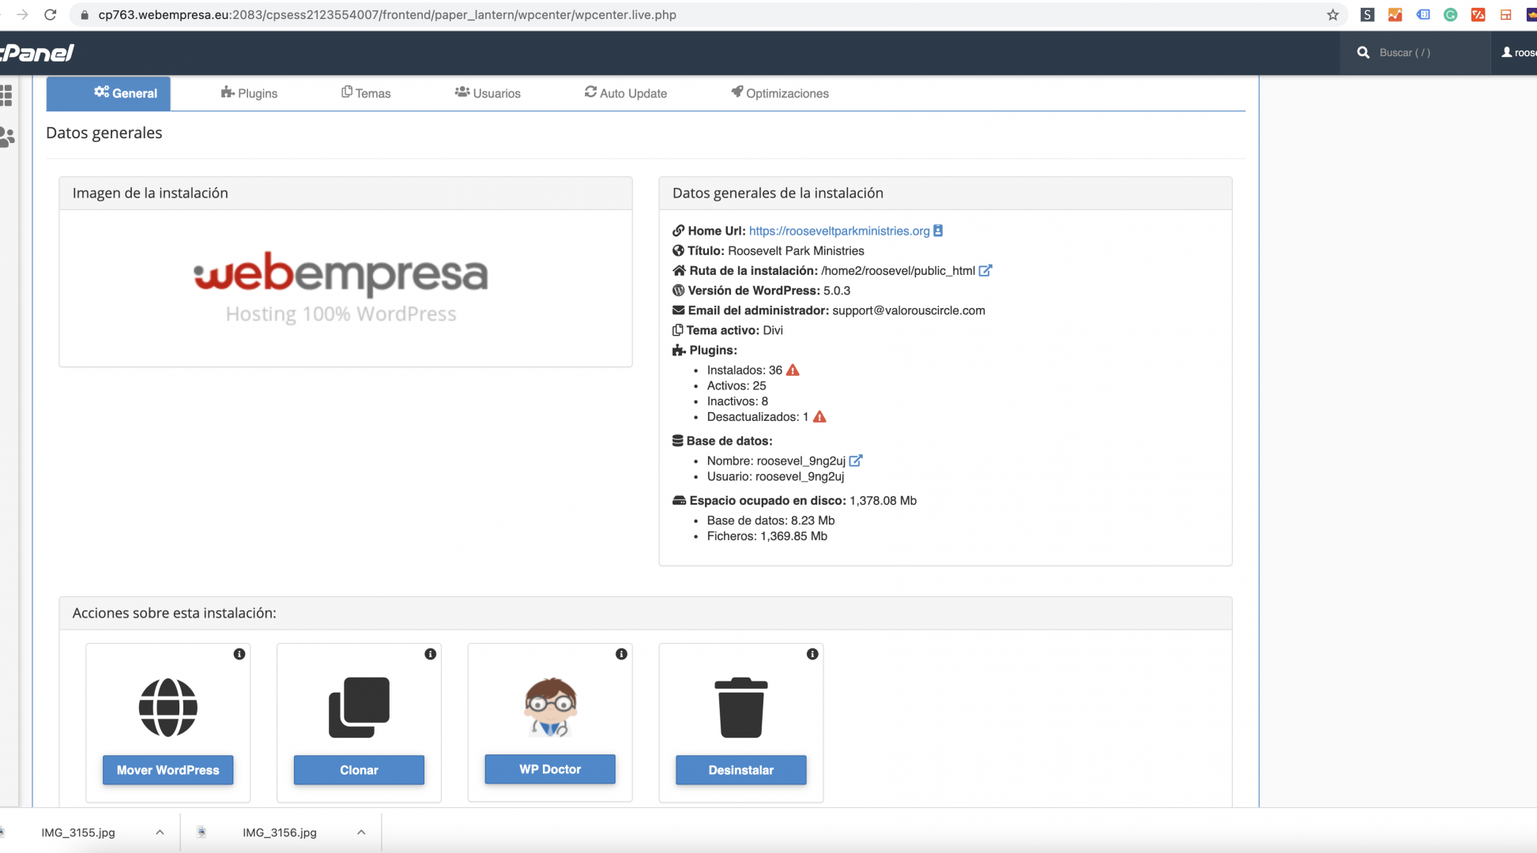Open installation path external link icon
Image resolution: width=1537 pixels, height=853 pixels.
[x=985, y=270]
